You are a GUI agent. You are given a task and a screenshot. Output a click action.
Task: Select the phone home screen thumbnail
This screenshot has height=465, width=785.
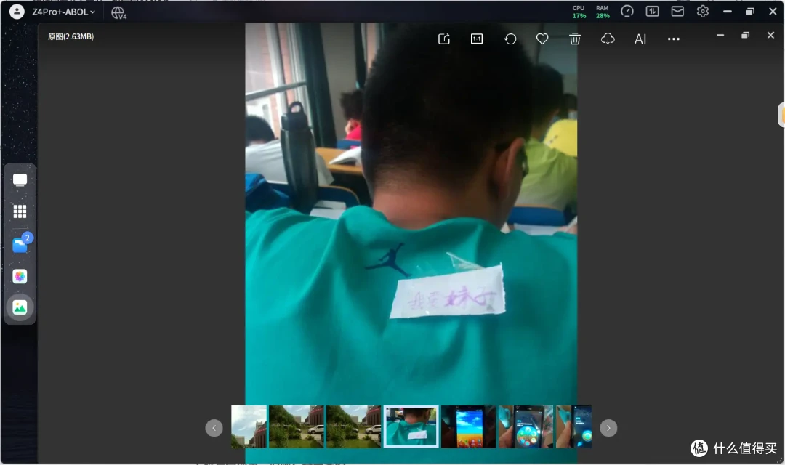[468, 426]
